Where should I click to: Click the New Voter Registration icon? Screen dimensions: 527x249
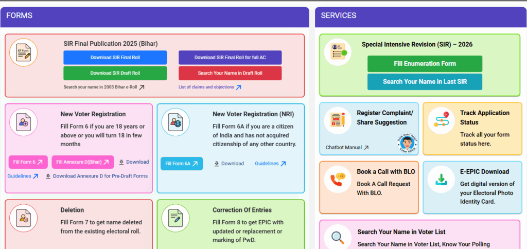[24, 122]
